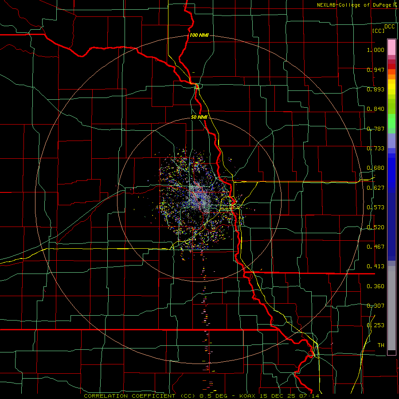Image resolution: width=399 pixels, height=399 pixels.
Task: Select the 0.733 scale value
Action: click(x=376, y=149)
